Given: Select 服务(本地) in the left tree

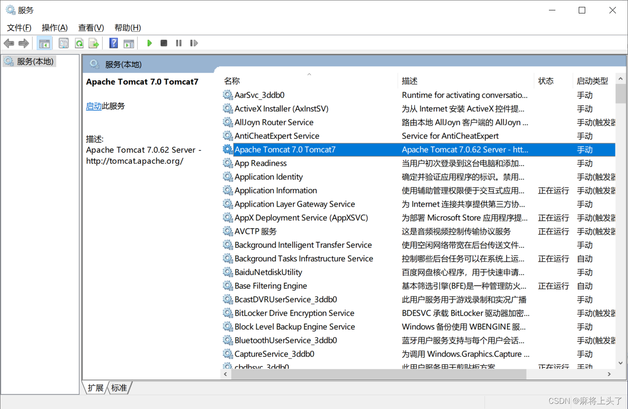Looking at the screenshot, I should pyautogui.click(x=30, y=61).
